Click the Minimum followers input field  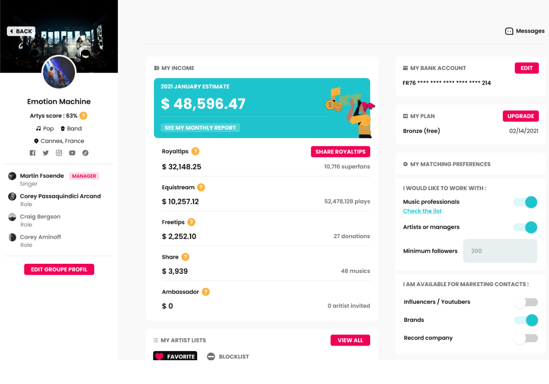pos(500,251)
